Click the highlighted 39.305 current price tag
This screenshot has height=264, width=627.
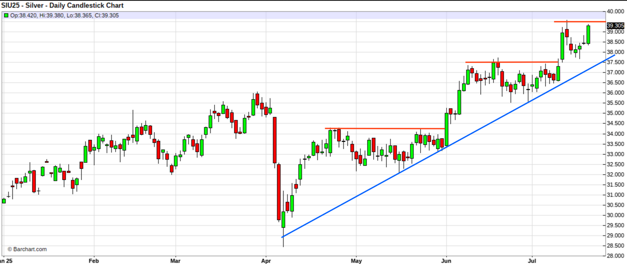click(615, 26)
